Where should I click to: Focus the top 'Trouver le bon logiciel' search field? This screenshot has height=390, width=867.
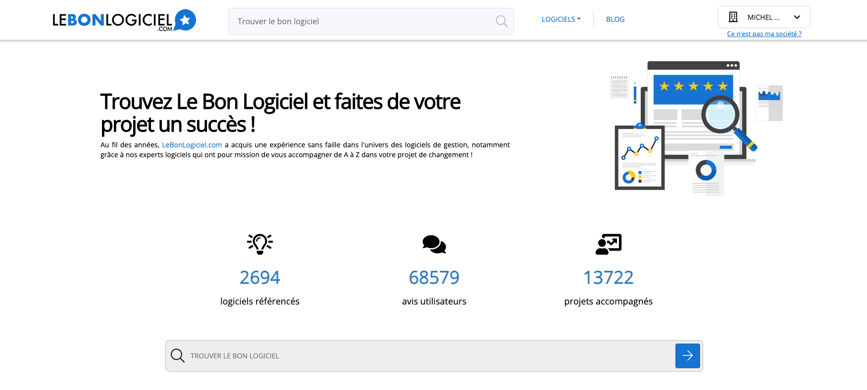(x=371, y=21)
